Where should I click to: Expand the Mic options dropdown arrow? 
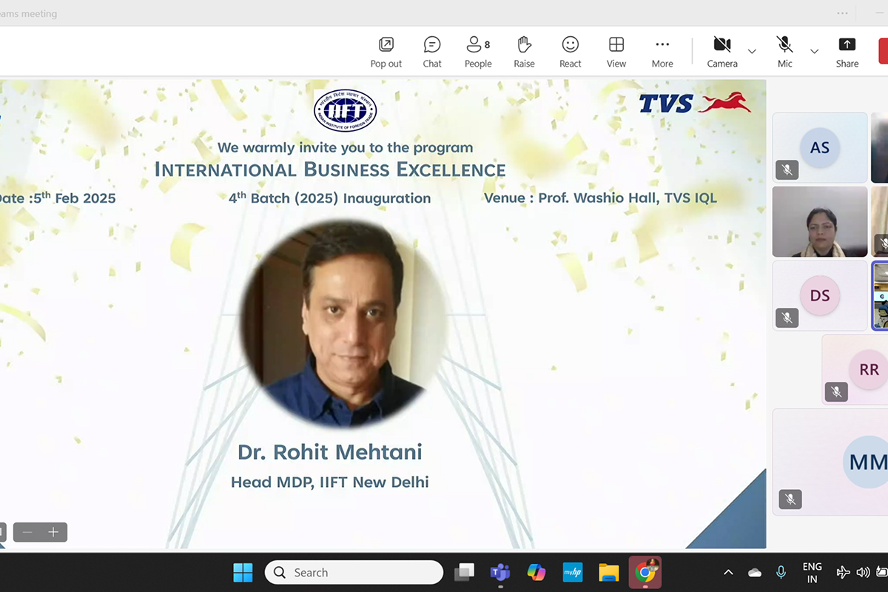tap(814, 51)
